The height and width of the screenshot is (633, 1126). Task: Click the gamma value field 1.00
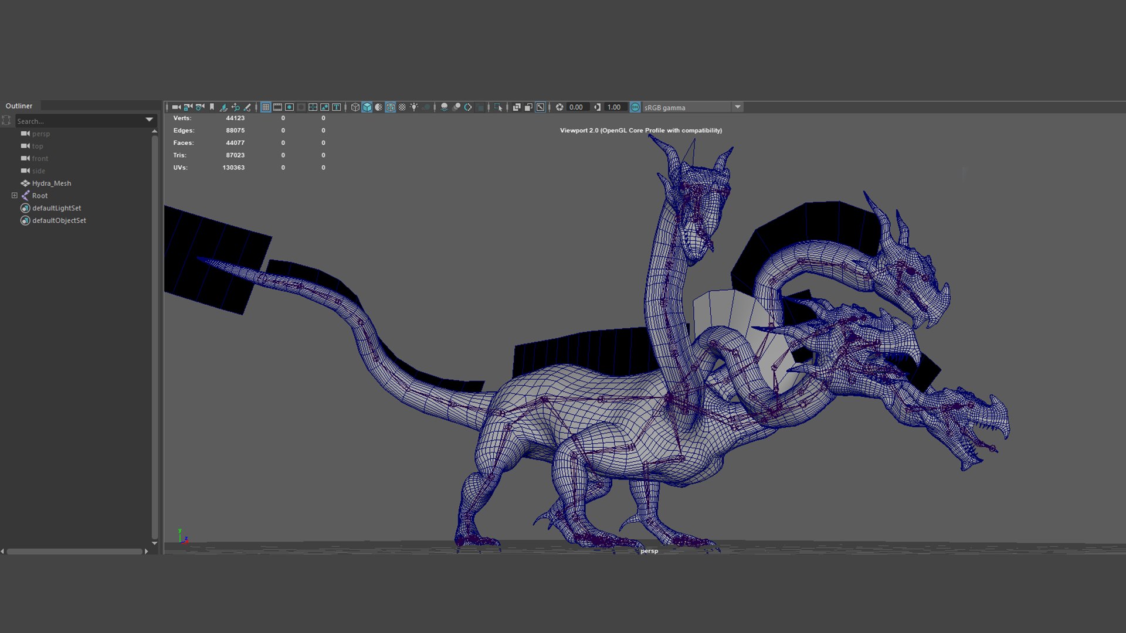click(x=615, y=107)
